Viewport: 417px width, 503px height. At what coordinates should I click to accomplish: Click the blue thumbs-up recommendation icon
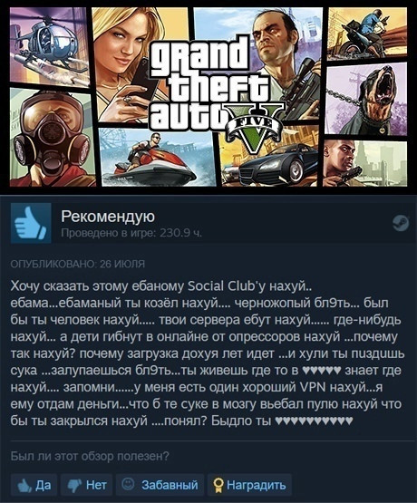click(31, 223)
